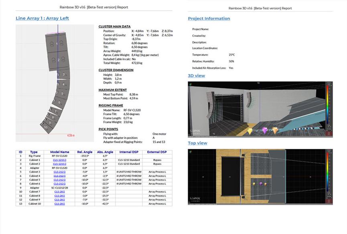Click the red button in Top view corner

click(x=329, y=201)
